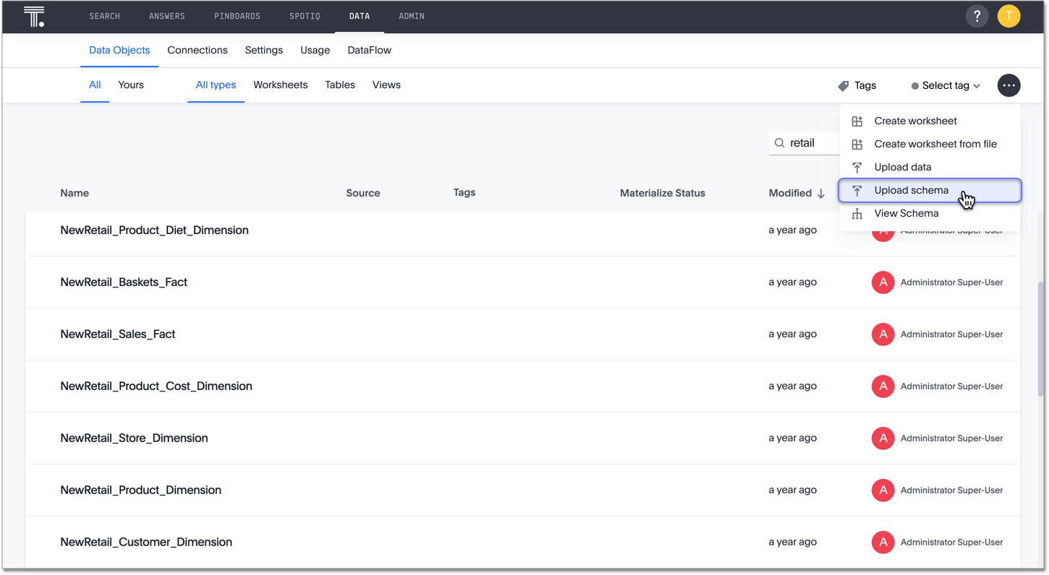Click the Administrator avatar beside NewRetail_Sales_Fact

point(883,334)
